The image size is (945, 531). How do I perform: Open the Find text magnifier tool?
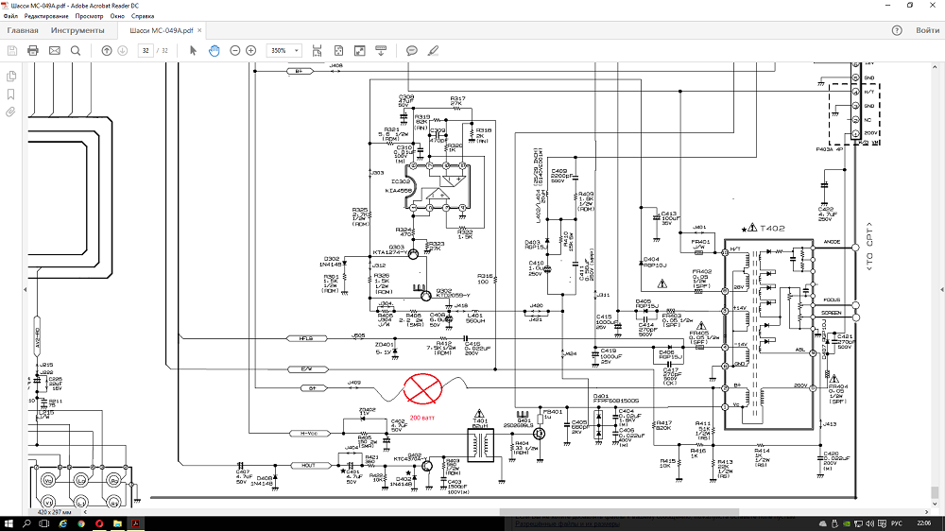click(76, 50)
